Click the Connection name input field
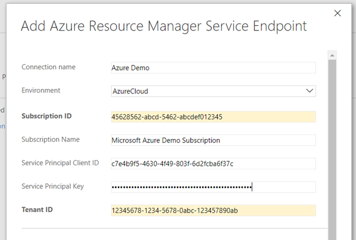This screenshot has height=240, width=356. 213,68
